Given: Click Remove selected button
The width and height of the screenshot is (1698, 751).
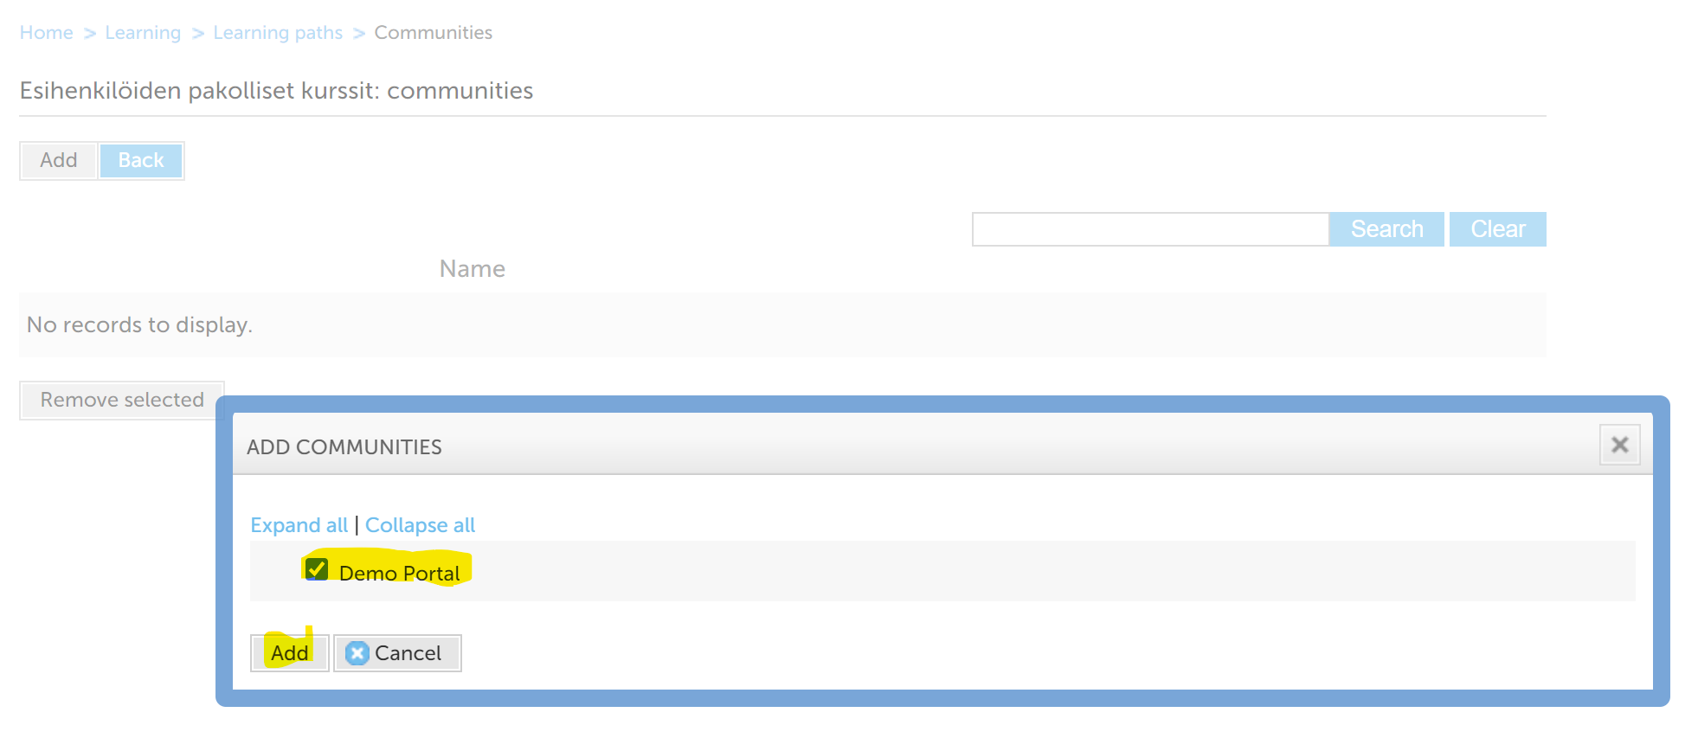Looking at the screenshot, I should pyautogui.click(x=122, y=400).
